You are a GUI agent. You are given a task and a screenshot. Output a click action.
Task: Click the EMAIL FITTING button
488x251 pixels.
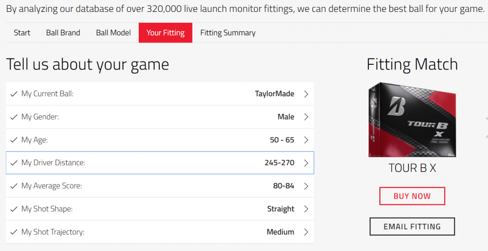point(412,226)
